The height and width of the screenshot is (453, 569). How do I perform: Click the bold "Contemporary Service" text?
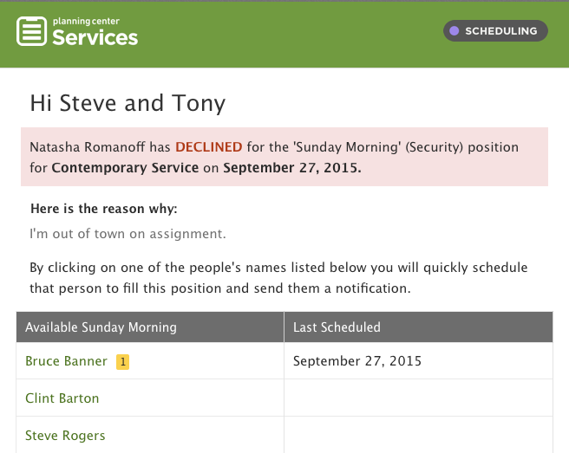(125, 167)
